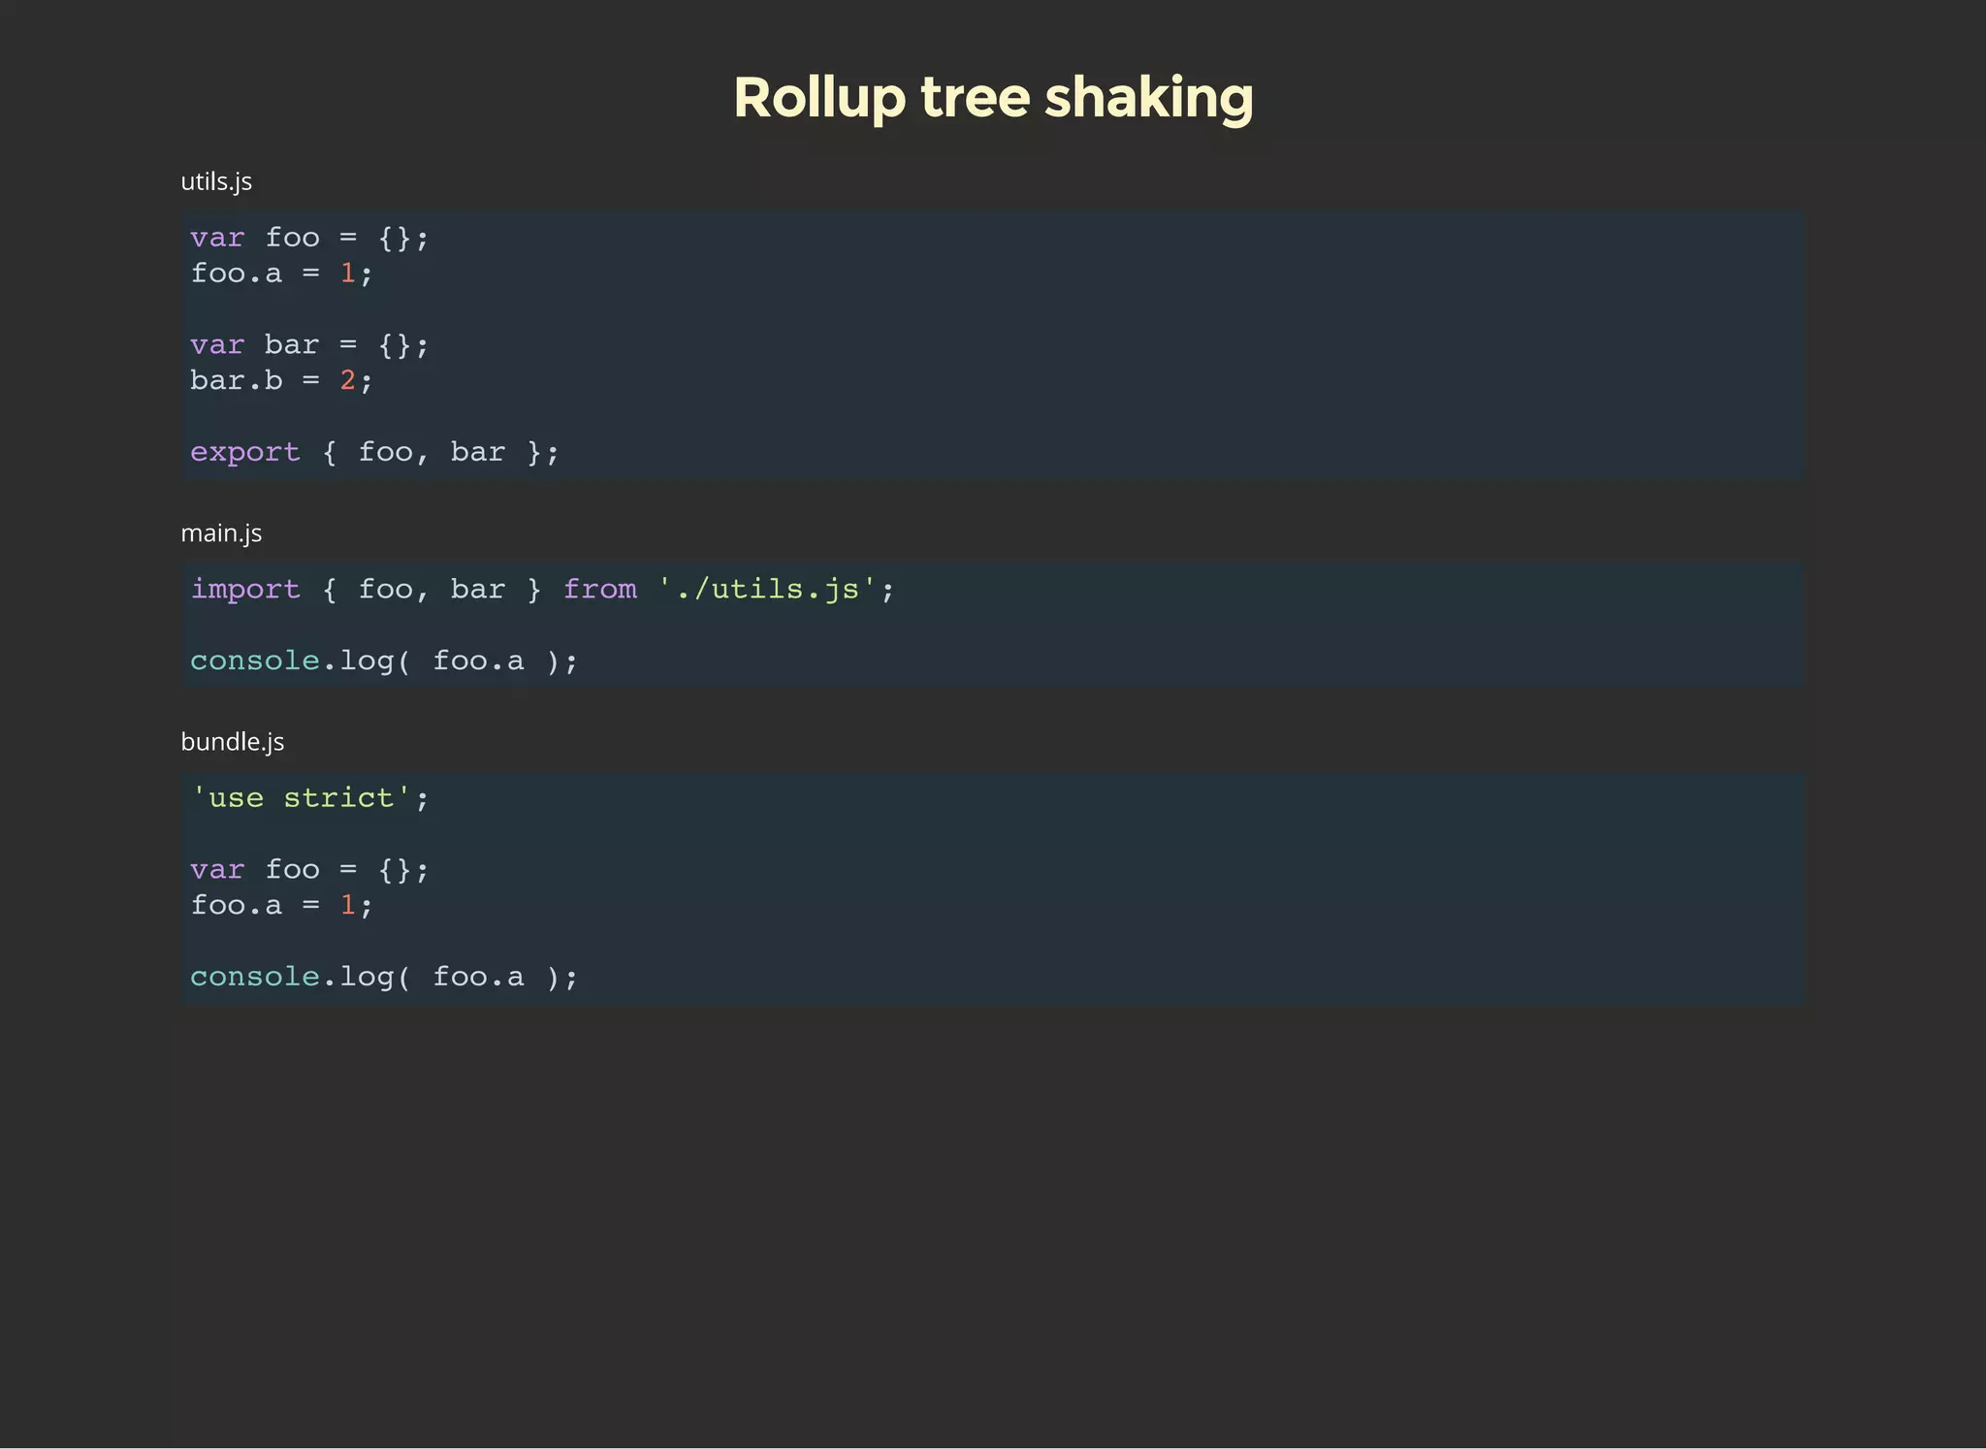The height and width of the screenshot is (1449, 1986).
Task: Click the 'main.js' file label
Action: coord(221,533)
